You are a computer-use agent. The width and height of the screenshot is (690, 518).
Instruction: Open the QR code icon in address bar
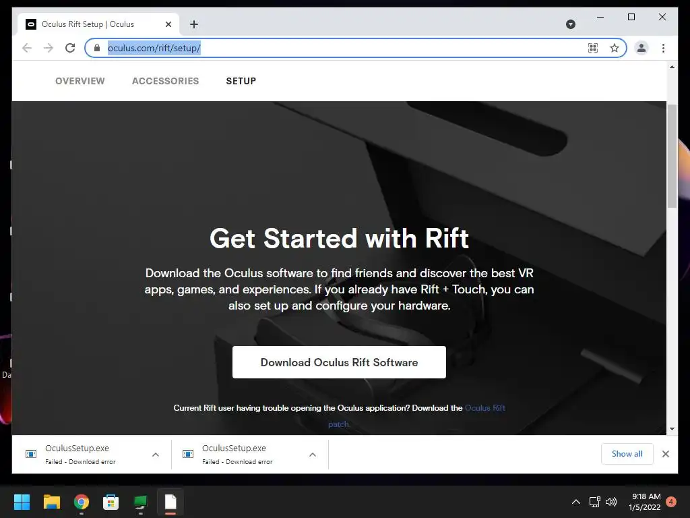coord(593,48)
